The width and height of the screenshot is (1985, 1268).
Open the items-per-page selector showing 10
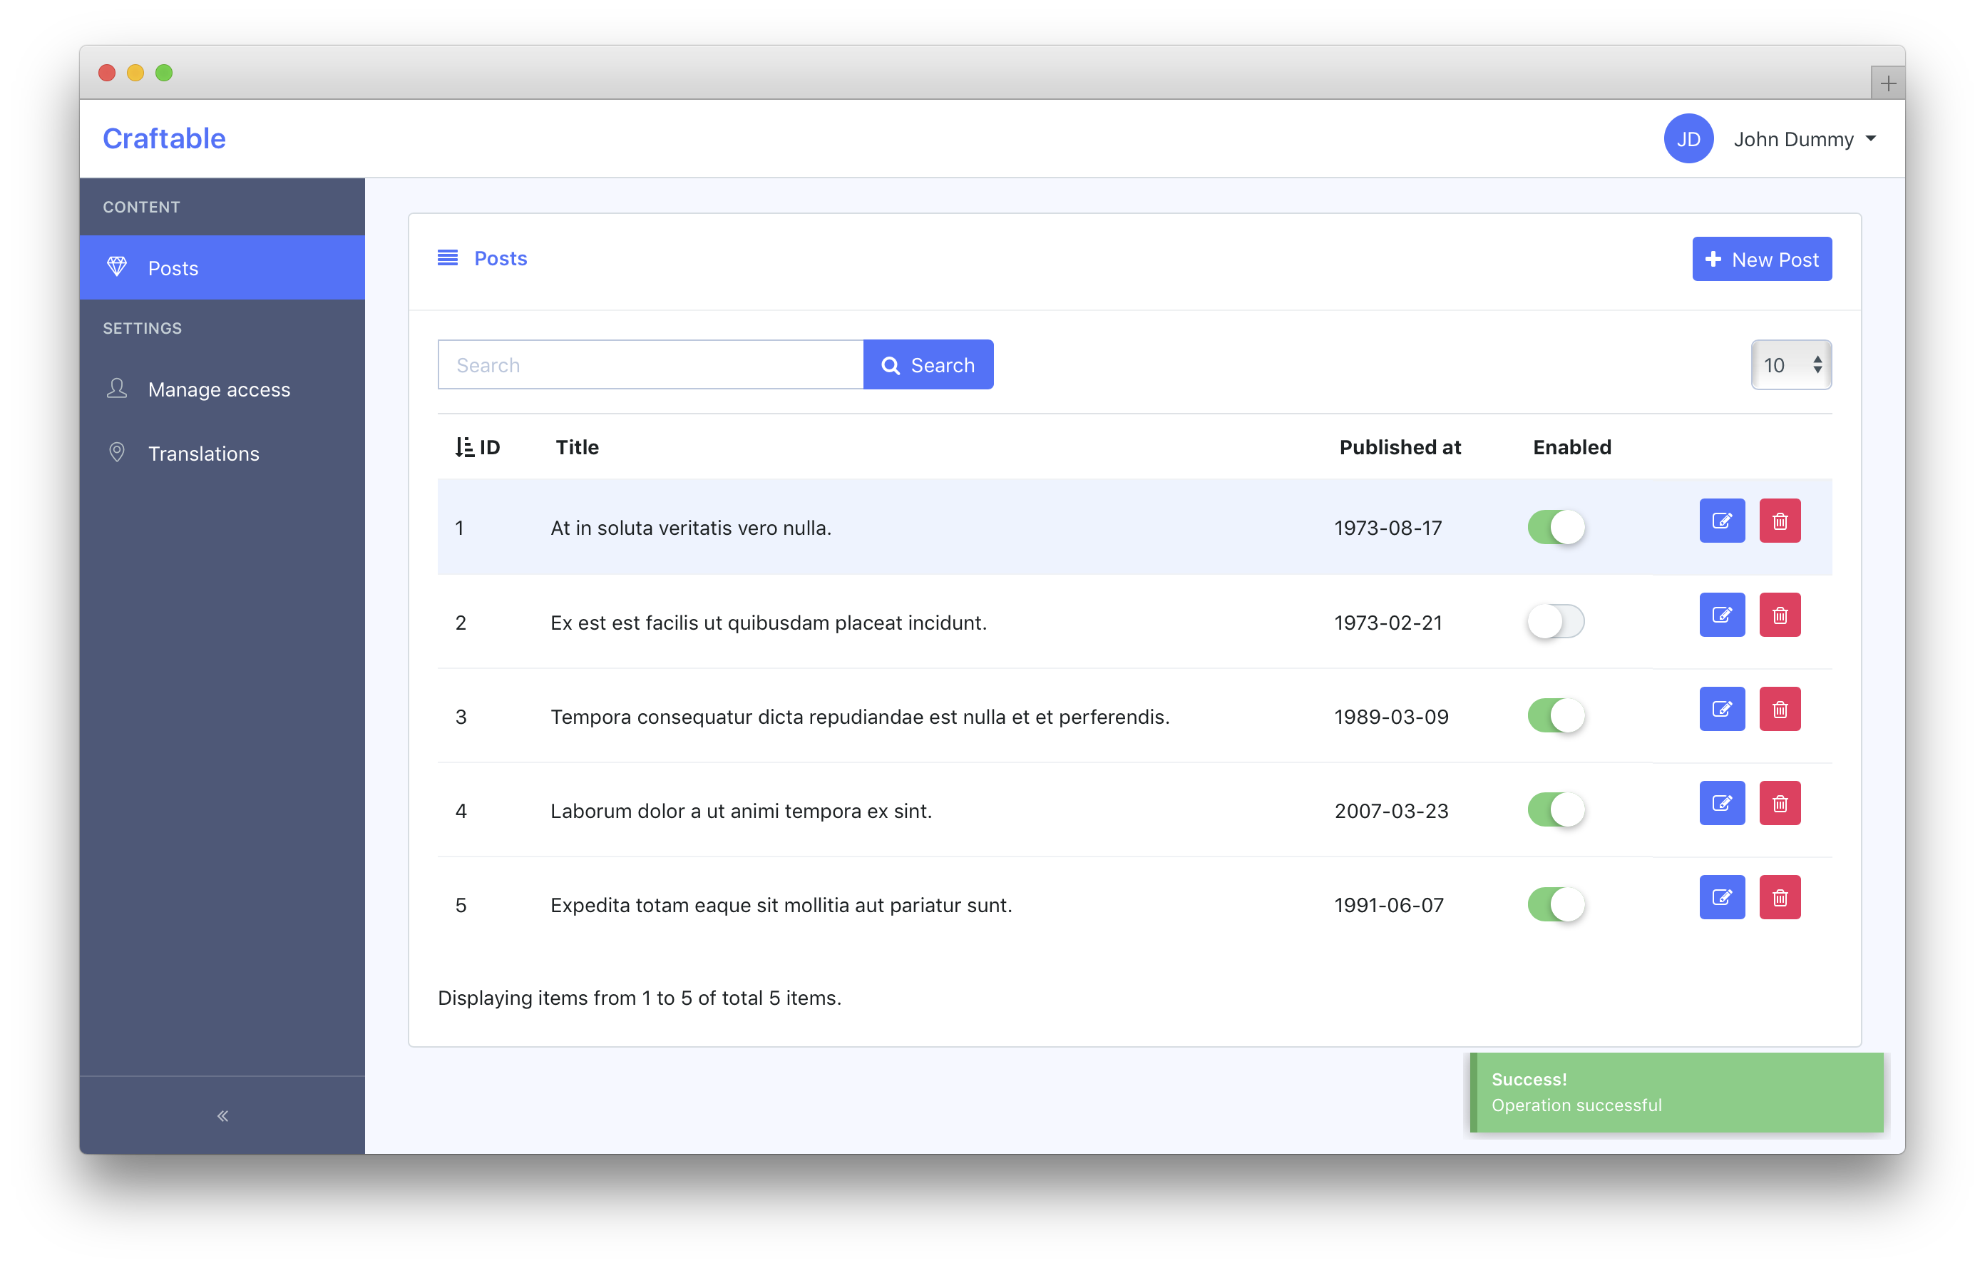[1790, 364]
